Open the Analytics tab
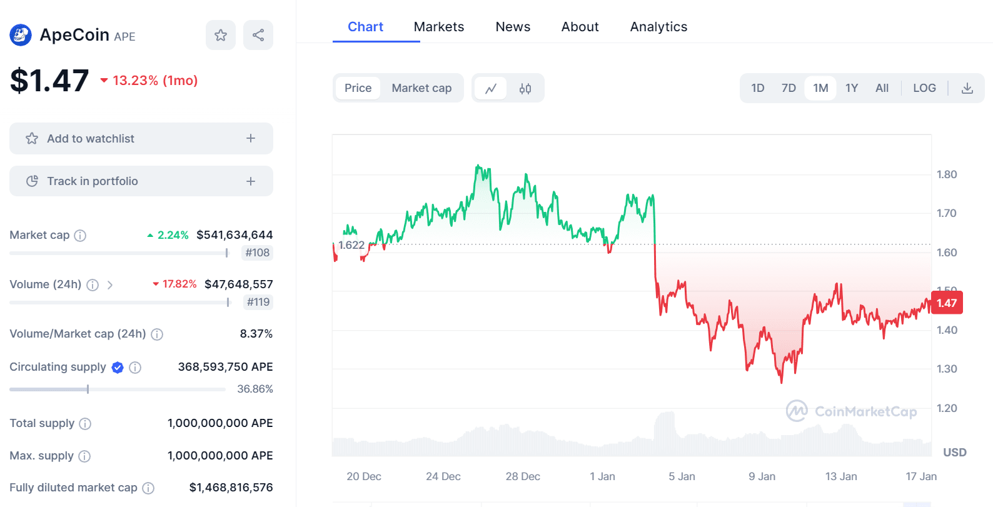 658,27
